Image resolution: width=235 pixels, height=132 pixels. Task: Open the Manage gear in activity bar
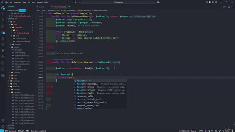pos(3,126)
